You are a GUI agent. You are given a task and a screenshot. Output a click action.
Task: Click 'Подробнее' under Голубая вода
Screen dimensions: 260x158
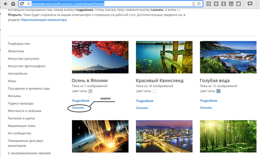(x=209, y=101)
